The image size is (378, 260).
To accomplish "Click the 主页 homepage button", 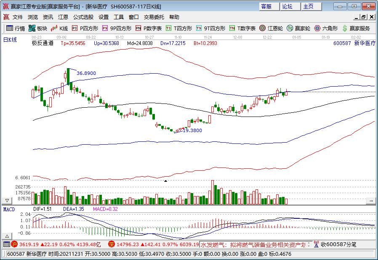I will [x=311, y=6].
